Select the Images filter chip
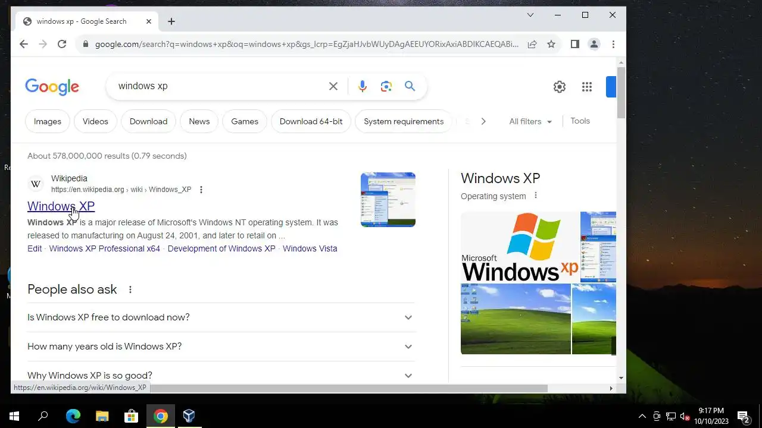This screenshot has width=762, height=428. click(48, 121)
